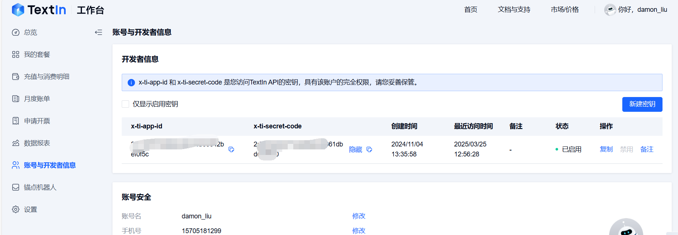Click the 账号与开发者信息 user icon
This screenshot has width=678, height=235.
(15, 165)
